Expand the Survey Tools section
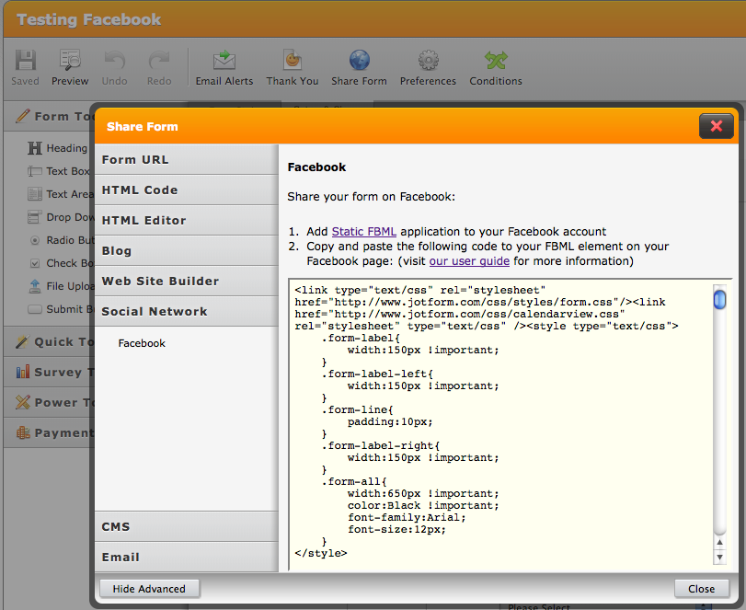 click(x=50, y=372)
